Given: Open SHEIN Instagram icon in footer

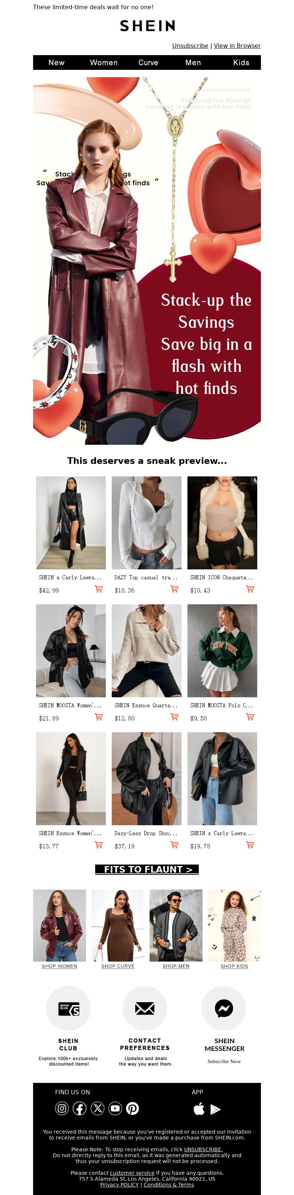Looking at the screenshot, I should click(x=62, y=1108).
